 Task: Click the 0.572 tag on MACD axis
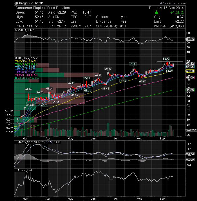(190, 154)
